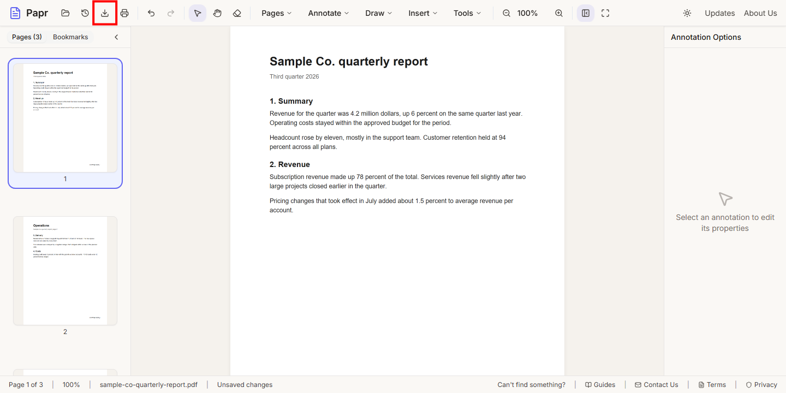The height and width of the screenshot is (393, 786).
Task: Open a file with the folder icon
Action: pos(65,13)
